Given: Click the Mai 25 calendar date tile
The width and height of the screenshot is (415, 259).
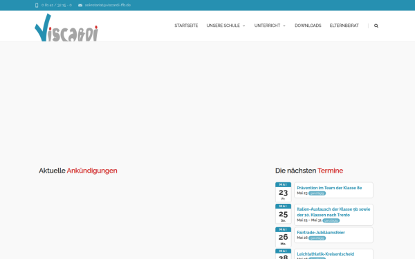Looking at the screenshot, I should (283, 214).
